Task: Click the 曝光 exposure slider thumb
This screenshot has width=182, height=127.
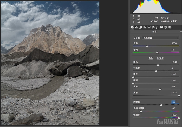Action: coord(158,65)
